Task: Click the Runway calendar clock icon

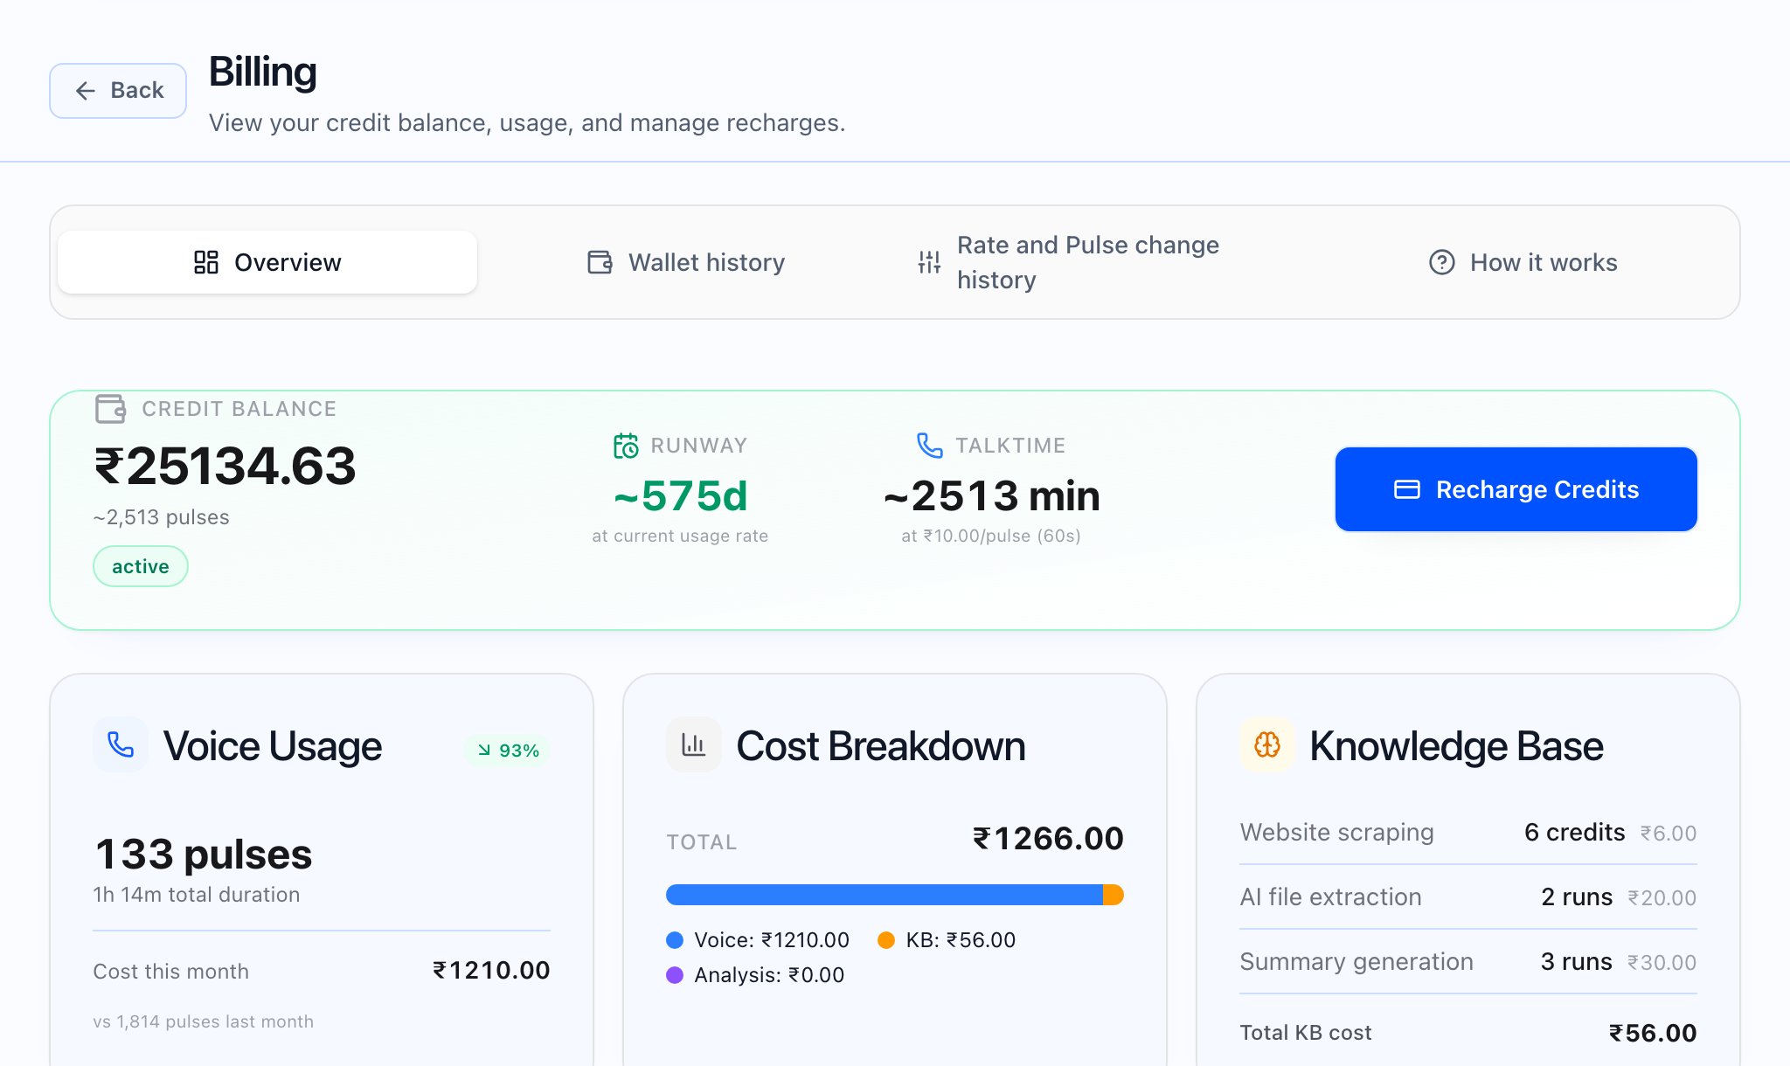Action: [626, 446]
